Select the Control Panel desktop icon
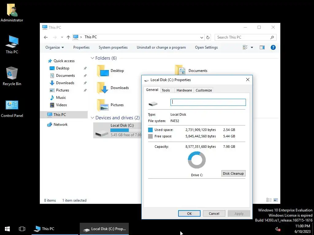Screen dimensions: 314x235 [12, 109]
